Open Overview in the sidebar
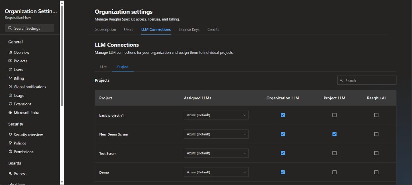This screenshot has height=185, width=412. pos(21,52)
